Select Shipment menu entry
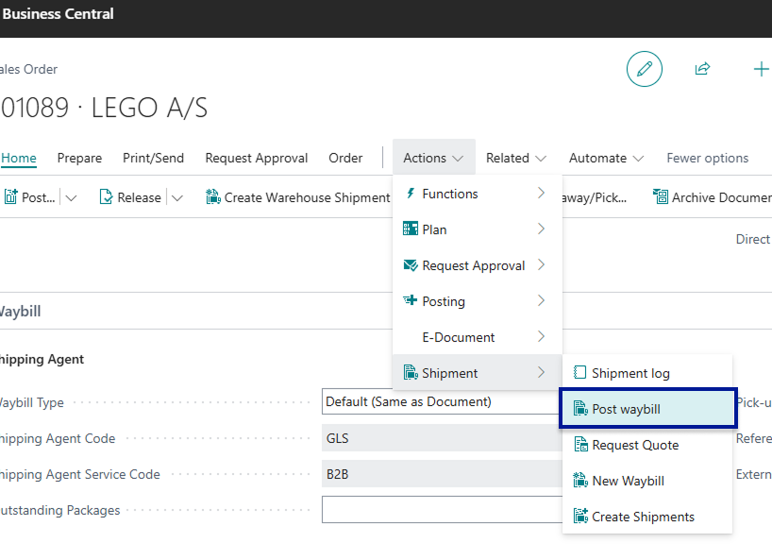This screenshot has height=560, width=772. pos(478,373)
